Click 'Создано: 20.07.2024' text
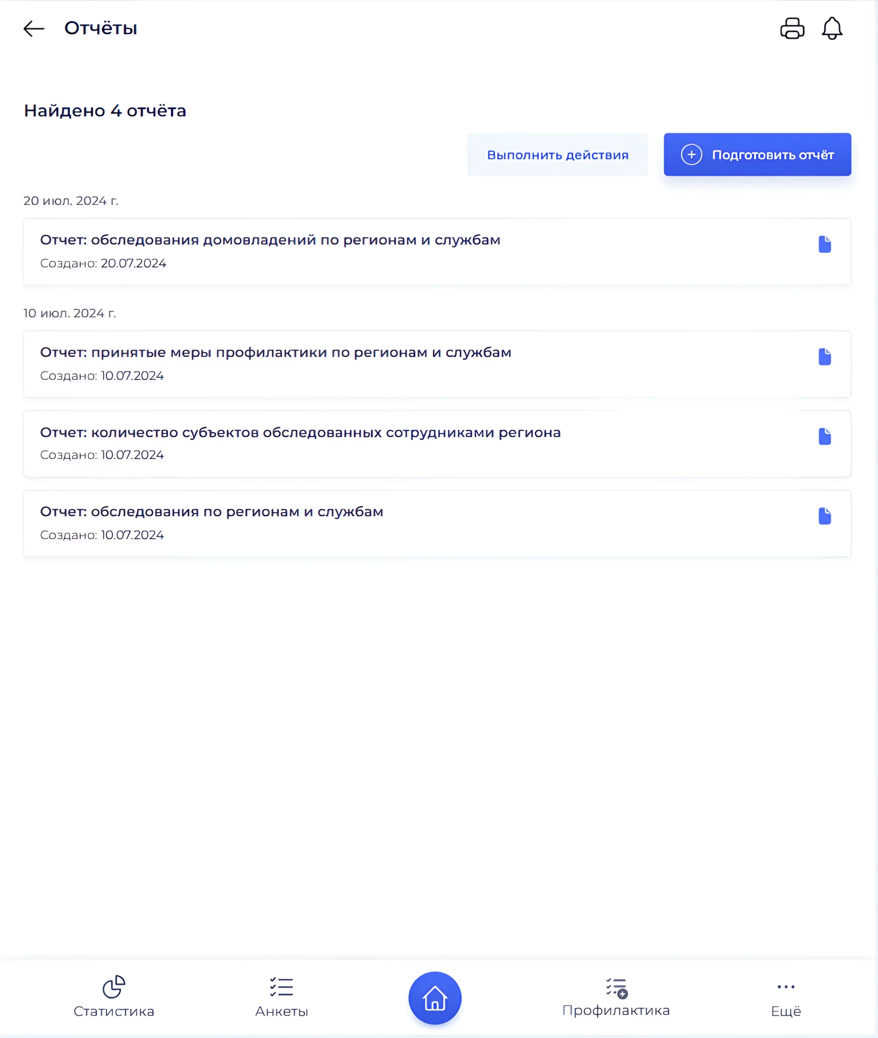878x1038 pixels. tap(103, 263)
